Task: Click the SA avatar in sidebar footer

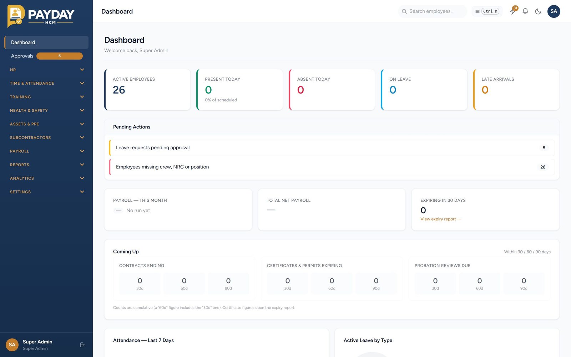Action: click(x=12, y=345)
